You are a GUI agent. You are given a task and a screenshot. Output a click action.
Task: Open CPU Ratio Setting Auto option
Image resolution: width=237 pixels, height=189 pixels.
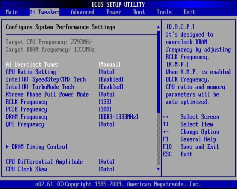[106, 72]
